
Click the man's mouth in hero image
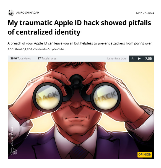pos(76,119)
